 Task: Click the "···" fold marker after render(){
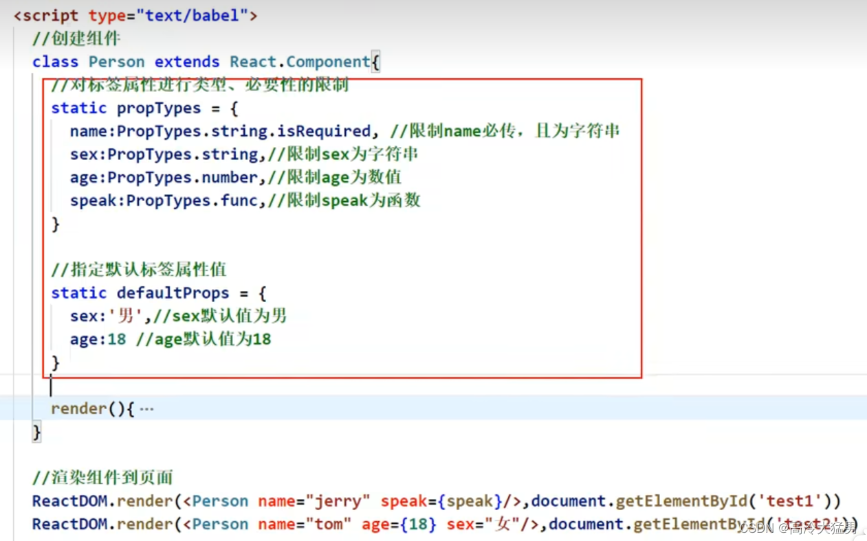click(x=144, y=408)
